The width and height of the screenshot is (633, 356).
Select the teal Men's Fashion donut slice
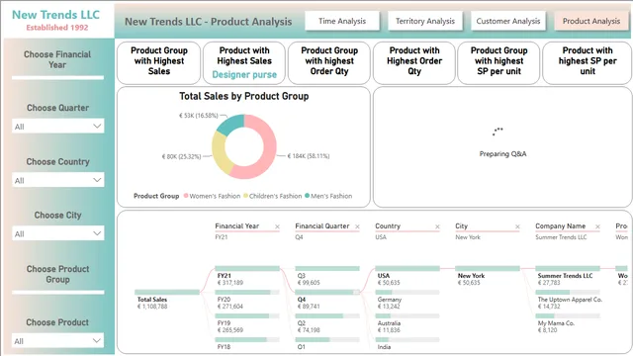pyautogui.click(x=231, y=124)
